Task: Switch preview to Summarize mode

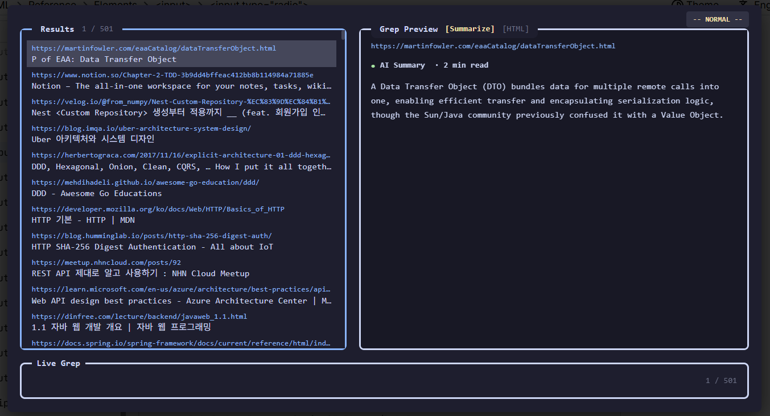Action: [470, 29]
